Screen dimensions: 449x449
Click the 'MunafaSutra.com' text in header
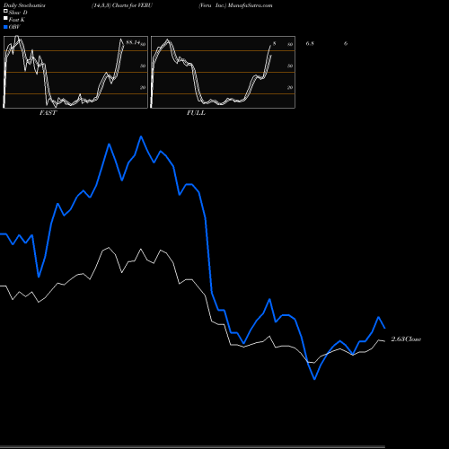(x=250, y=5)
